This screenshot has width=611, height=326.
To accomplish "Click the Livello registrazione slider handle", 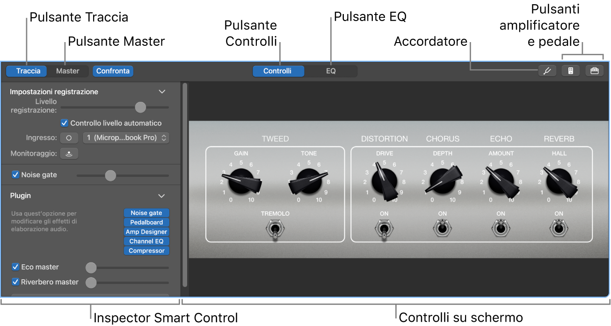I will [140, 107].
